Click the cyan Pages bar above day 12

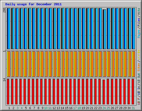(x=55, y=29)
